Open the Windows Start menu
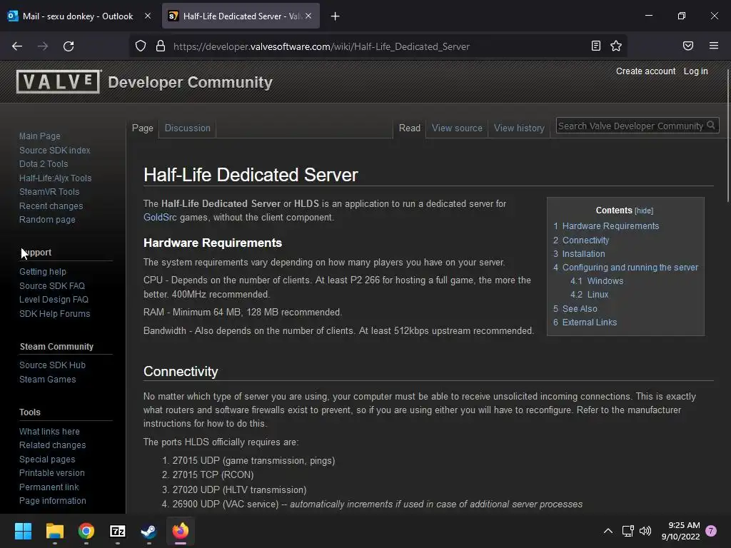 (23, 531)
